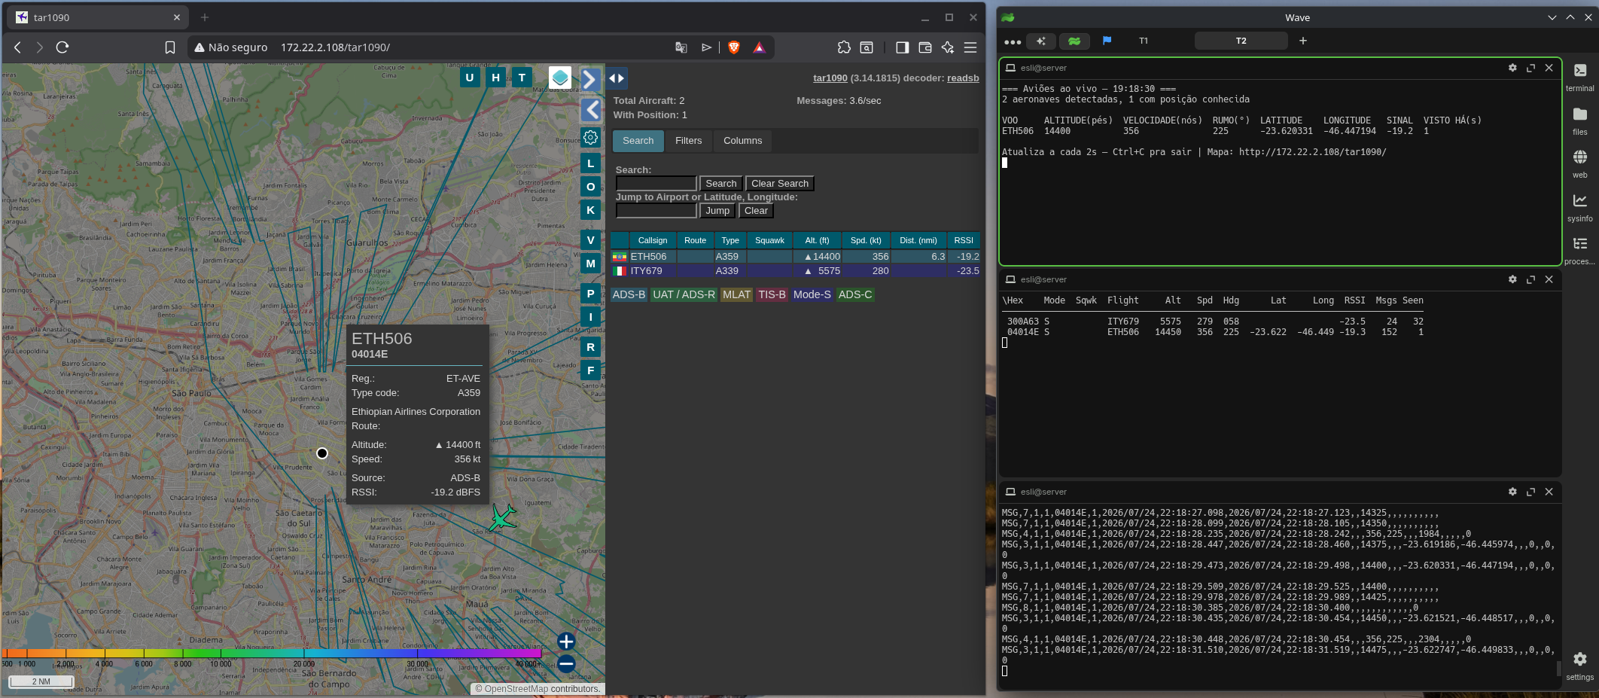The width and height of the screenshot is (1599, 698).
Task: Open tar1090 map settings gear
Action: click(x=591, y=137)
